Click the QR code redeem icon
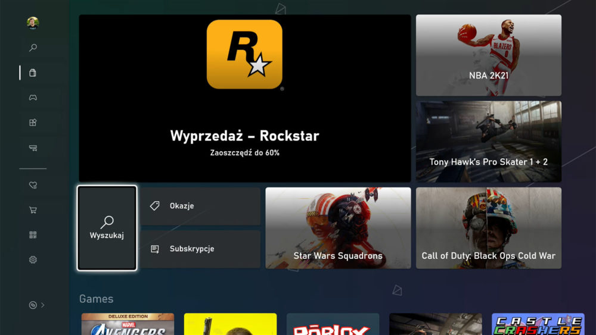The width and height of the screenshot is (596, 335). coord(33,235)
